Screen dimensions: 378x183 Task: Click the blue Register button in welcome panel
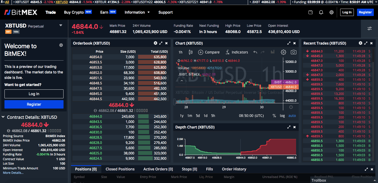pyautogui.click(x=34, y=104)
